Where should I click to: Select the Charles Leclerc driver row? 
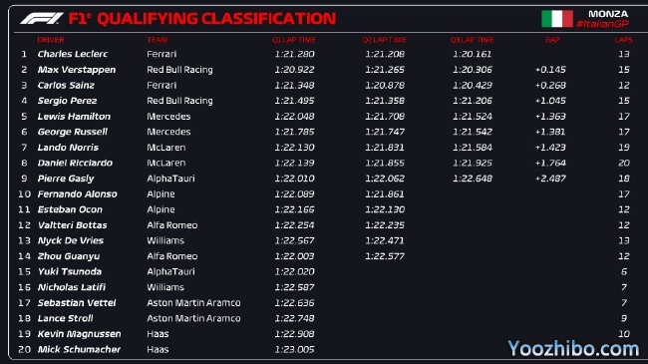325,54
